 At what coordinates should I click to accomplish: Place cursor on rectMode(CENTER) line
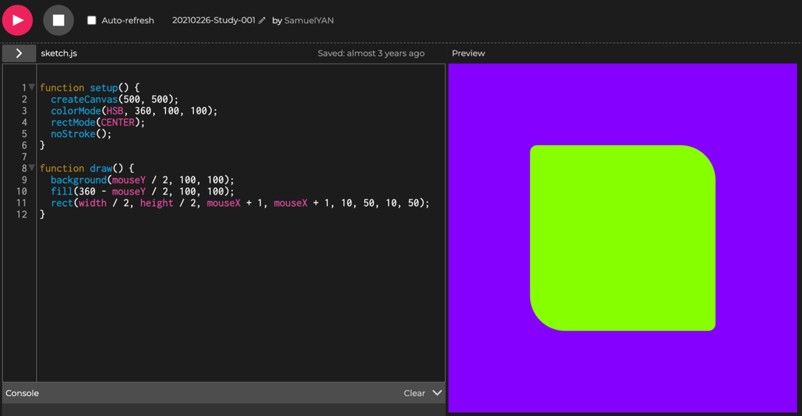coord(98,122)
